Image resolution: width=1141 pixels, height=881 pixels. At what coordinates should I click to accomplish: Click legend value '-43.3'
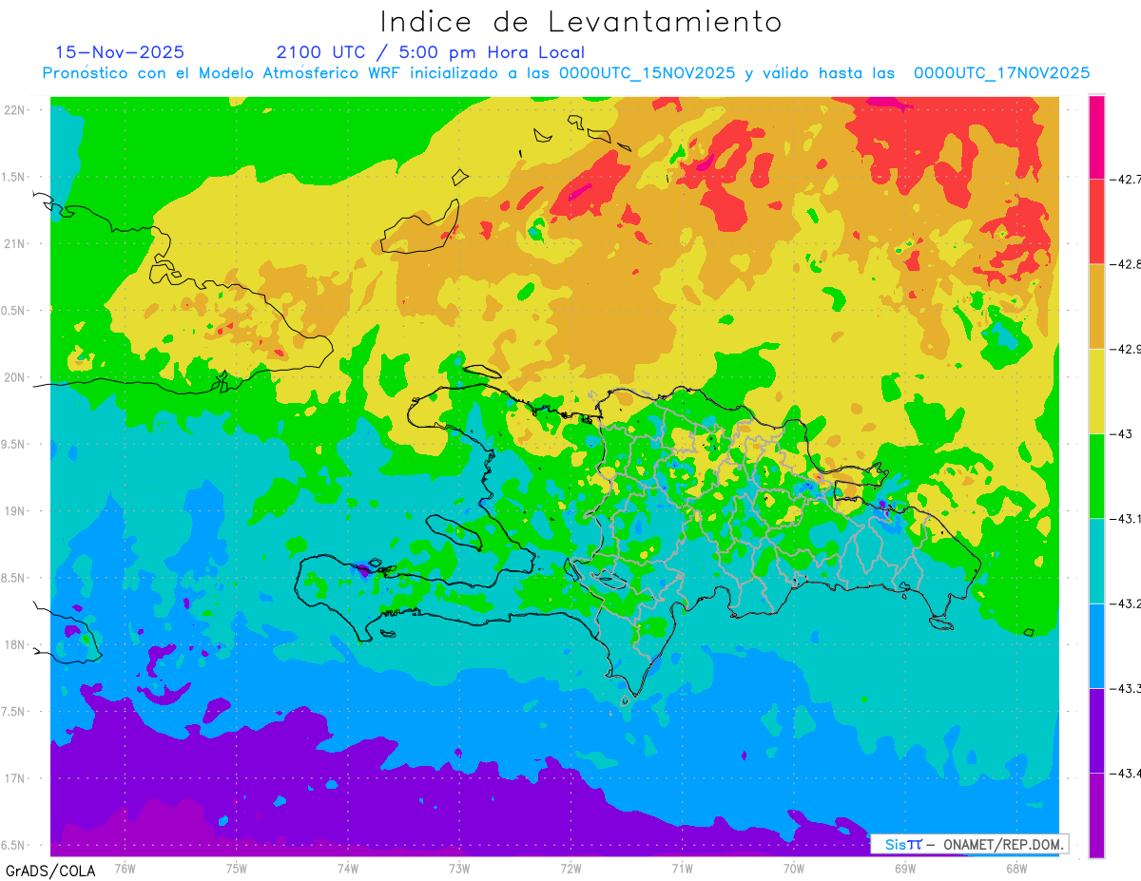1125,687
